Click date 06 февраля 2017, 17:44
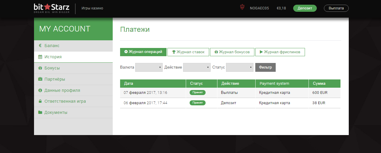Screen dimensions: 381x153 tap(146, 103)
